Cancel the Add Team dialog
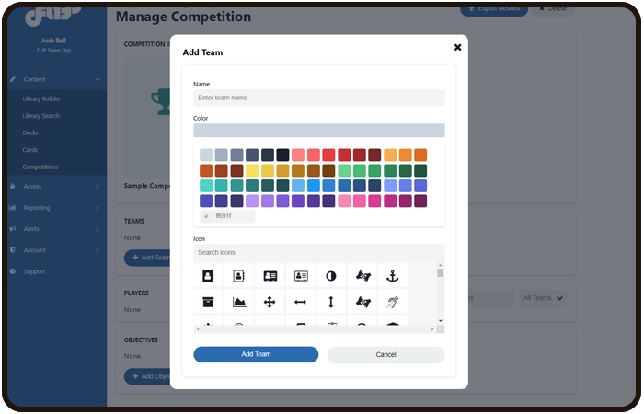 tap(385, 355)
